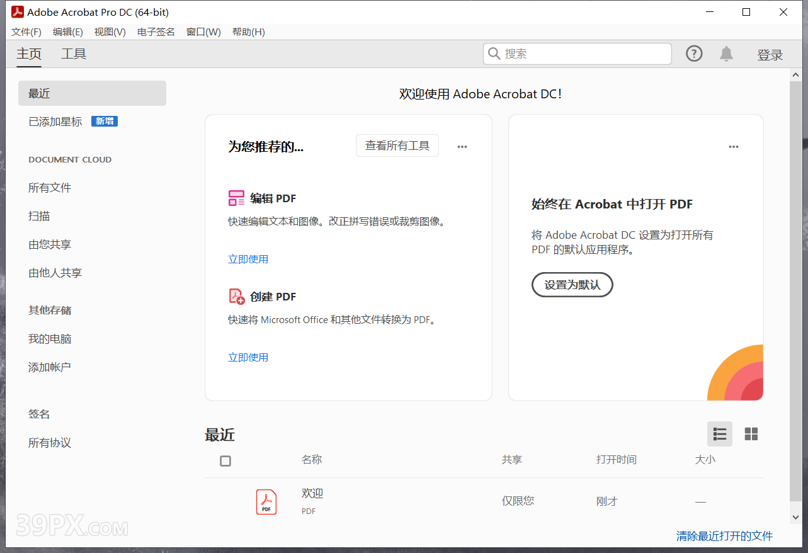Click the 大小 column header
Screen dimensions: 808x553
[705, 460]
